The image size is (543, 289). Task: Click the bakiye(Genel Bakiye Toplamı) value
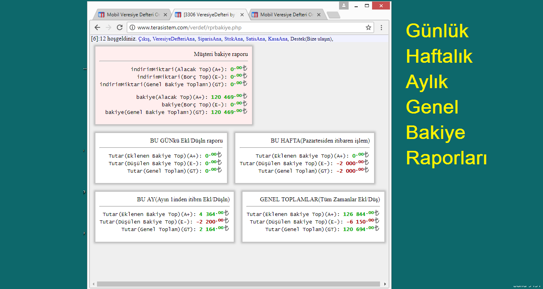[x=229, y=112]
